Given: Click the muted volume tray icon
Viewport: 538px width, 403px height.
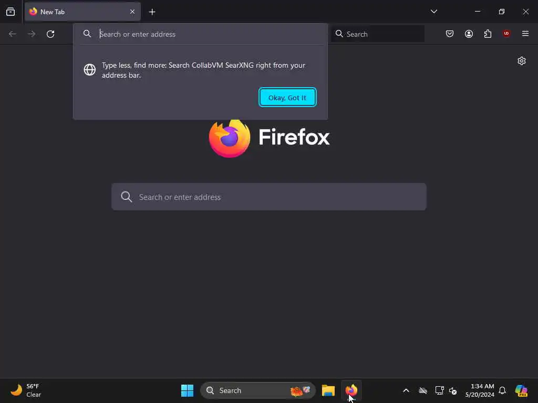Looking at the screenshot, I should (453, 390).
